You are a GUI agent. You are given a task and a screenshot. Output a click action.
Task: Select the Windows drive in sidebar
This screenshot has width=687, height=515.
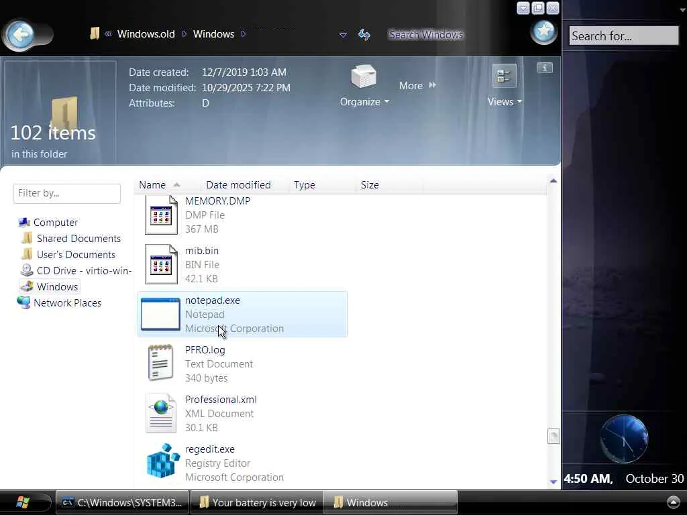pos(57,287)
